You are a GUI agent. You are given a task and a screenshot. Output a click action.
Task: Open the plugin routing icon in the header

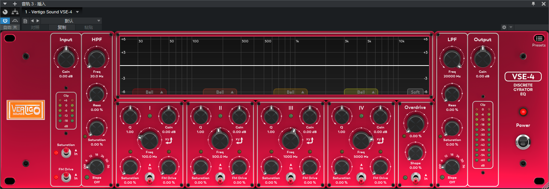coord(15,12)
